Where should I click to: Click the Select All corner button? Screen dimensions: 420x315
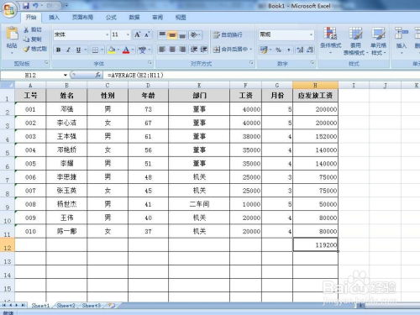tap(8, 85)
